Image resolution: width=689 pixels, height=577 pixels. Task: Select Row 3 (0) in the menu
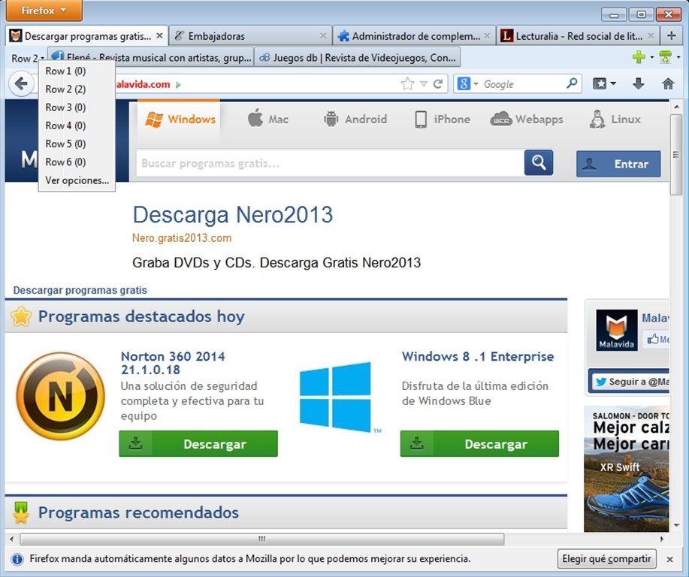click(x=77, y=107)
